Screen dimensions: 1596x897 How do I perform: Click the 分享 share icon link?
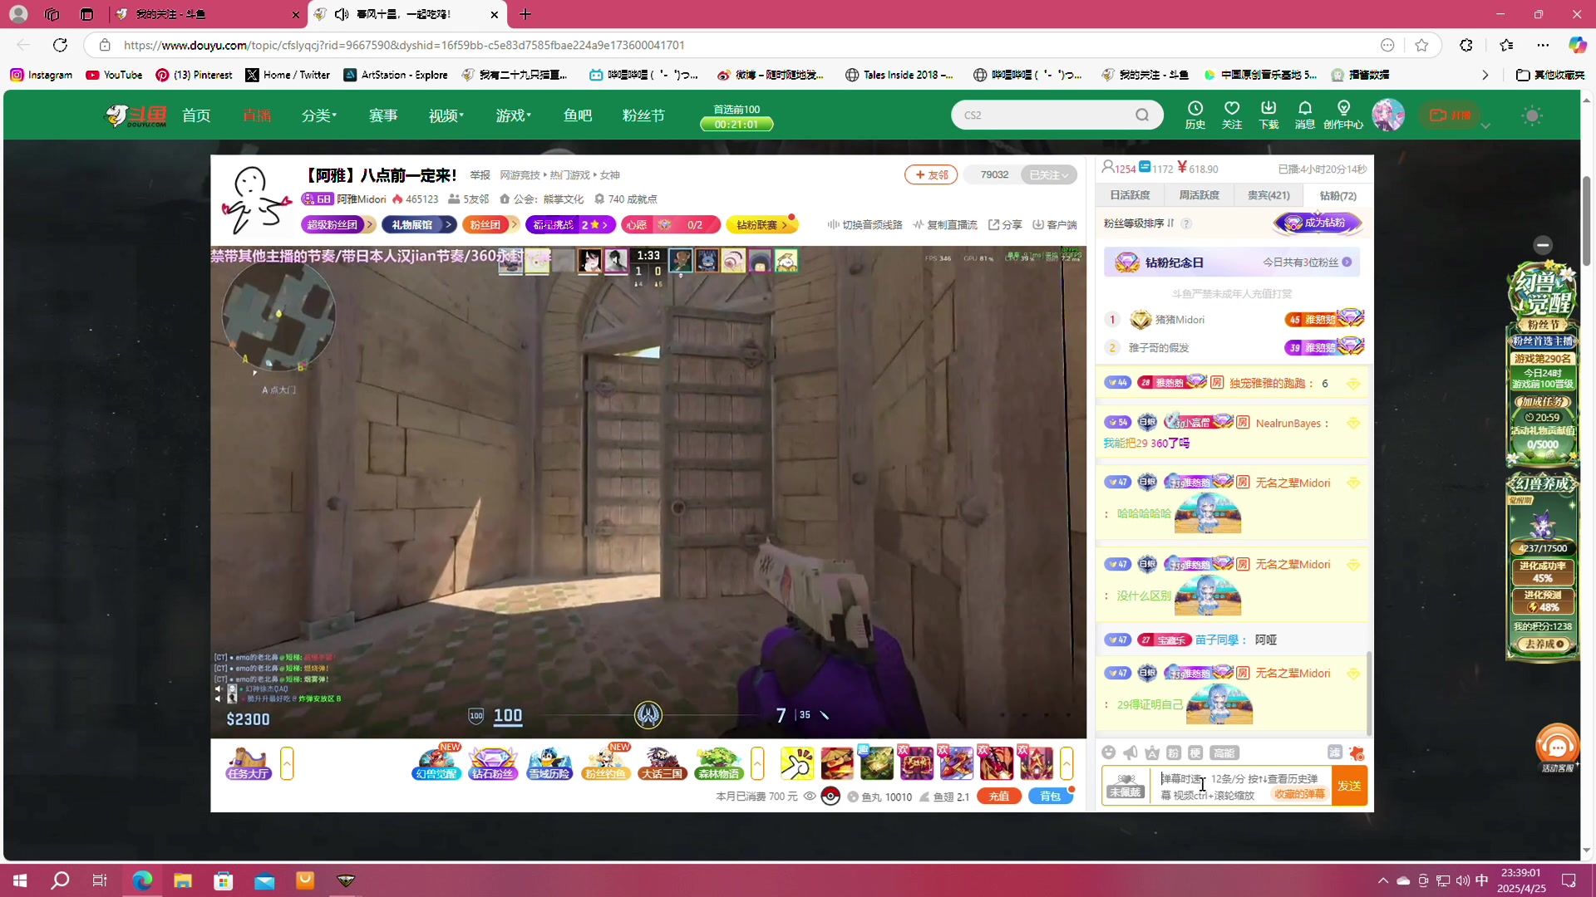(1005, 224)
